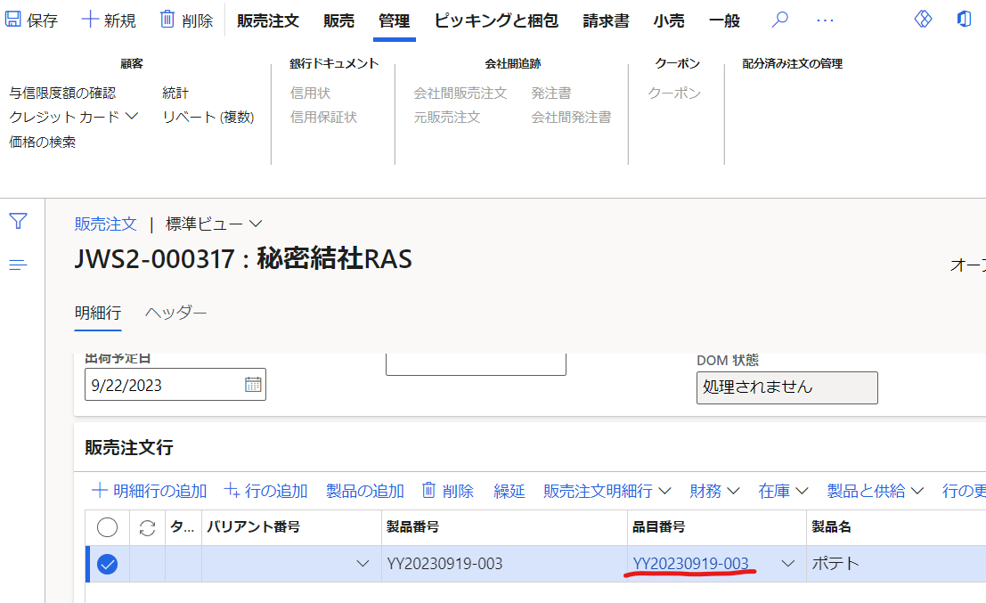Click the クーポン button
986x603 pixels.
pos(674,93)
